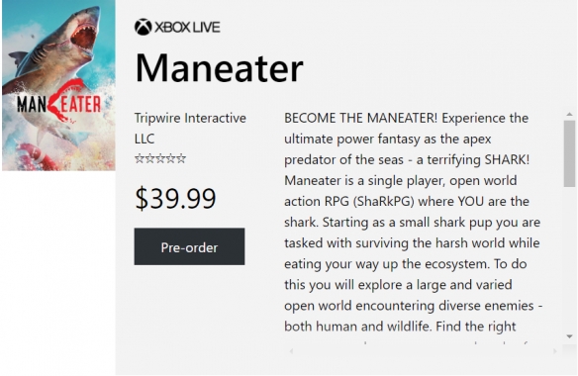Open the Tripwire Interactive LLC publisher link
This screenshot has height=376, width=578.
[190, 129]
